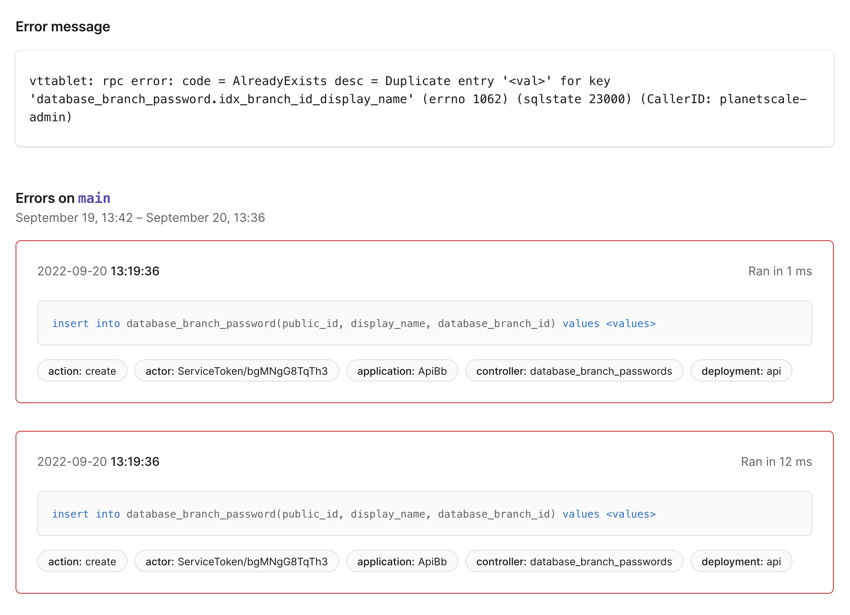Select the action: create tag on first error
850x615 pixels.
point(82,371)
